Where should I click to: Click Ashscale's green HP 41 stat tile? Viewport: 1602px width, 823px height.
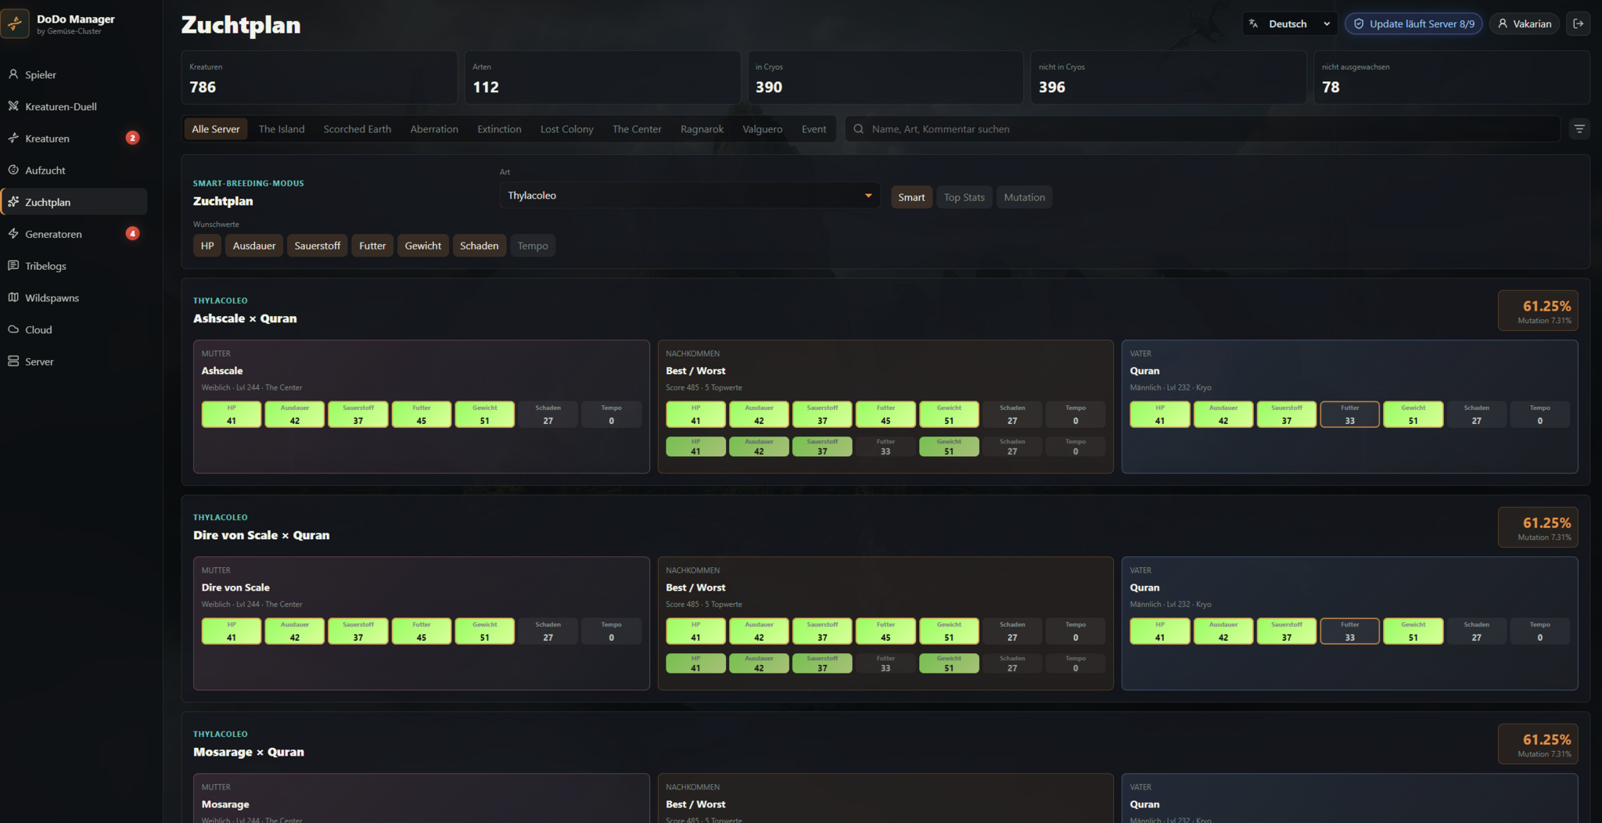pos(232,415)
